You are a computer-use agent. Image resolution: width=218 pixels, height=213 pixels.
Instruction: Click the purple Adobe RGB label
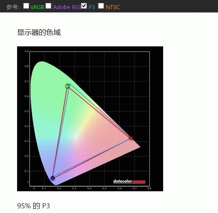click(x=67, y=7)
